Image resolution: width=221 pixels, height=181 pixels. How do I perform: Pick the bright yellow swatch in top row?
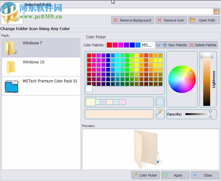click(x=137, y=55)
